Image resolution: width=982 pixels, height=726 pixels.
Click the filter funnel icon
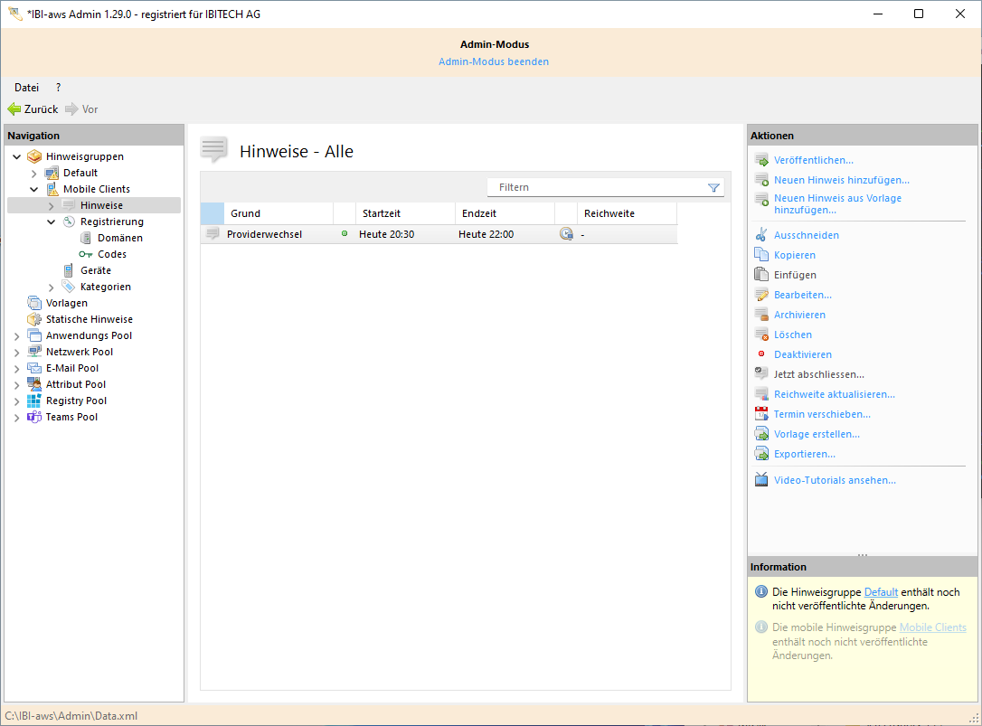point(713,187)
